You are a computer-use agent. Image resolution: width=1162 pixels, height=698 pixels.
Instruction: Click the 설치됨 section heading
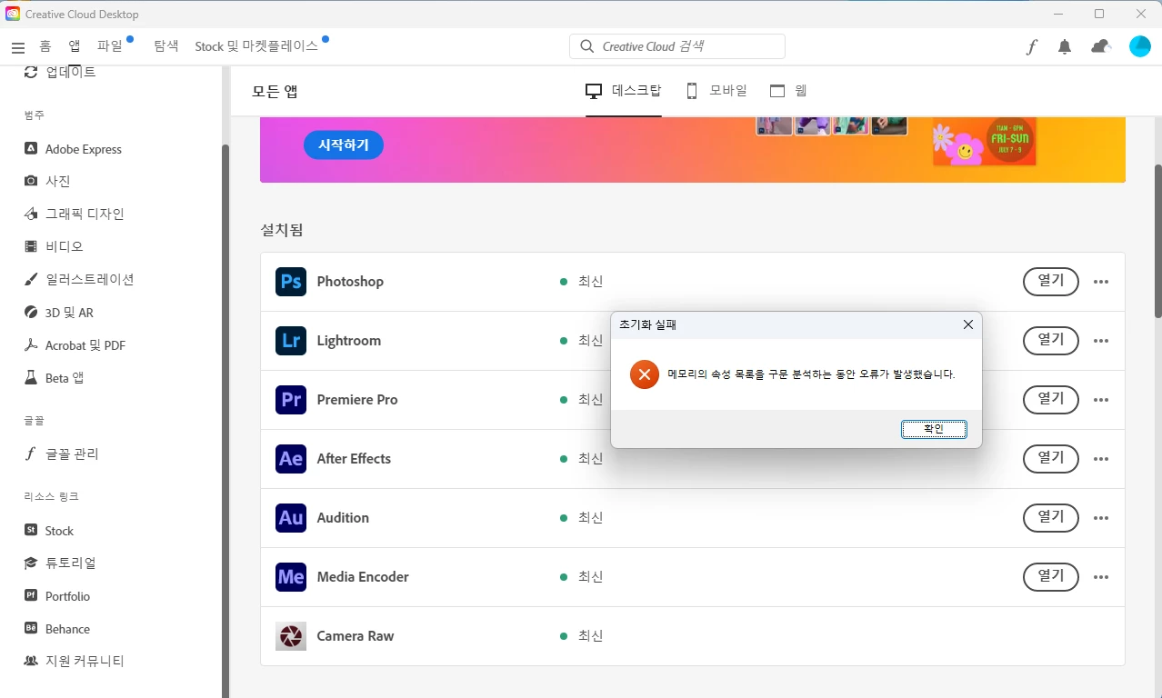(x=282, y=230)
